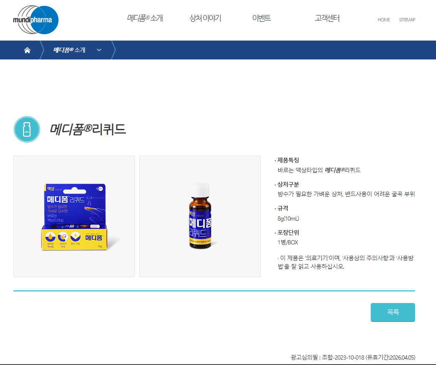Click the 8g(10mL) value
Screen dimensions: 436x365
pyautogui.click(x=288, y=218)
